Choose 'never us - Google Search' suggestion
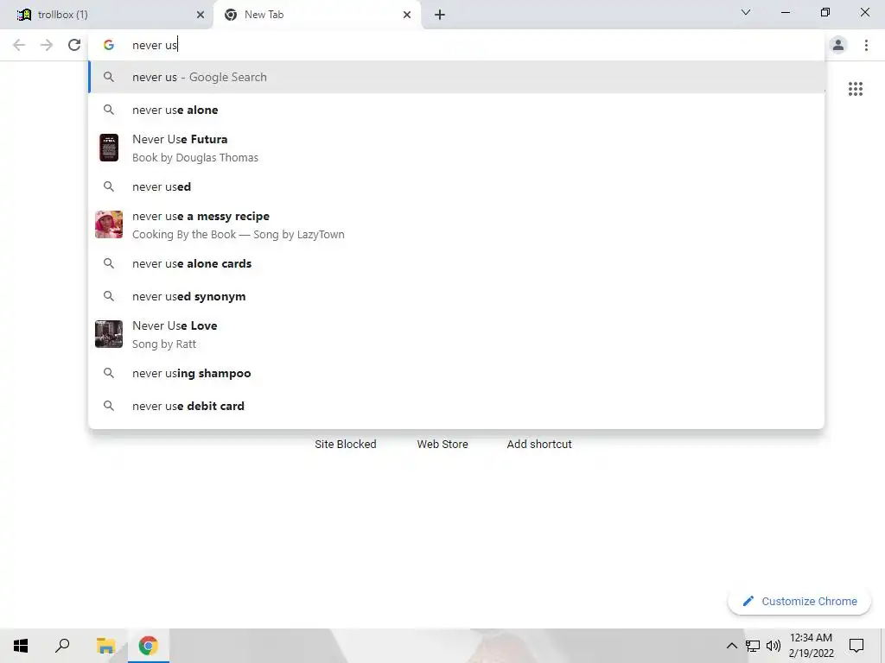This screenshot has height=663, width=885. click(456, 77)
